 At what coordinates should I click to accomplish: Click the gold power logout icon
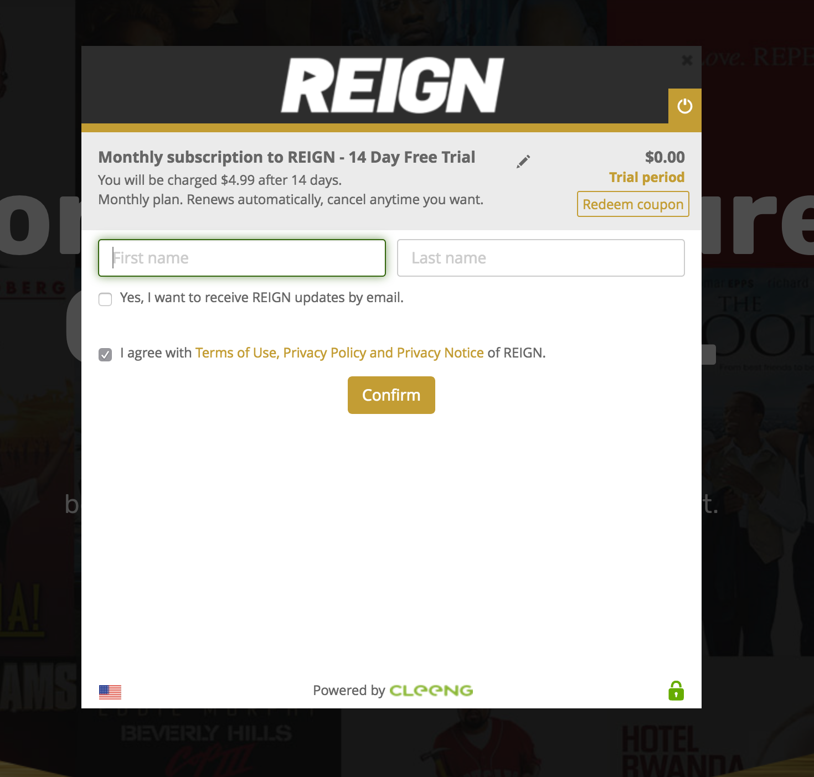pos(684,106)
